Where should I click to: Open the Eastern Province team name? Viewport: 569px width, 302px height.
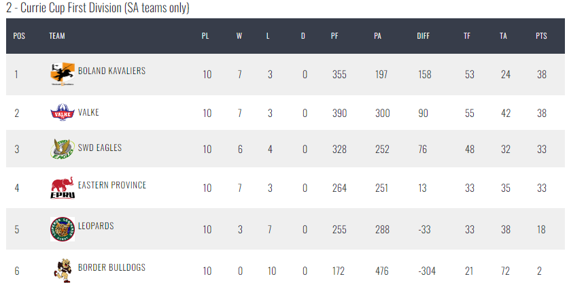coord(112,185)
